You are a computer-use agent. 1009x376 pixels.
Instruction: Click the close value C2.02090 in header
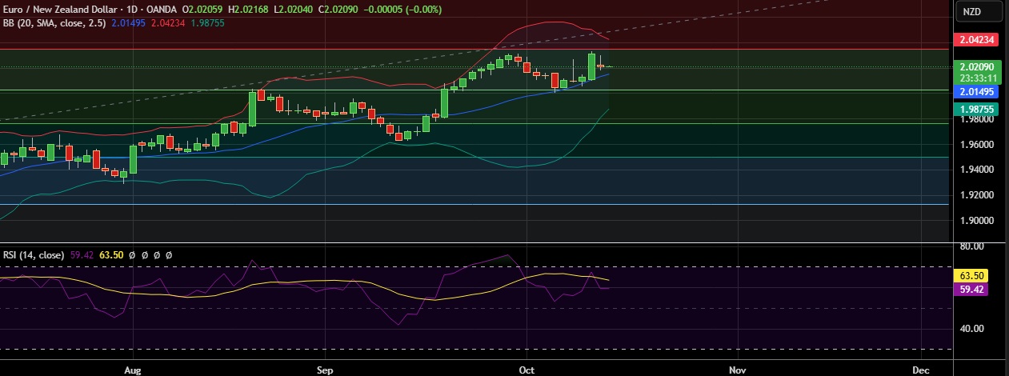pos(337,10)
